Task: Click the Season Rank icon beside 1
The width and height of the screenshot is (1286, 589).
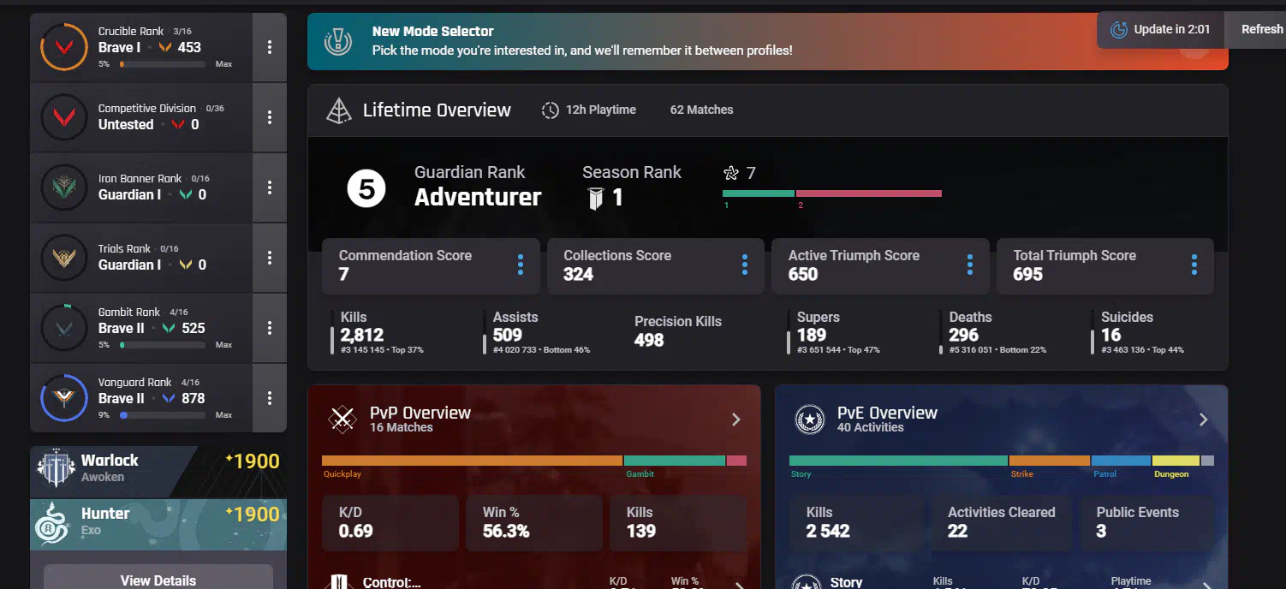Action: (596, 199)
